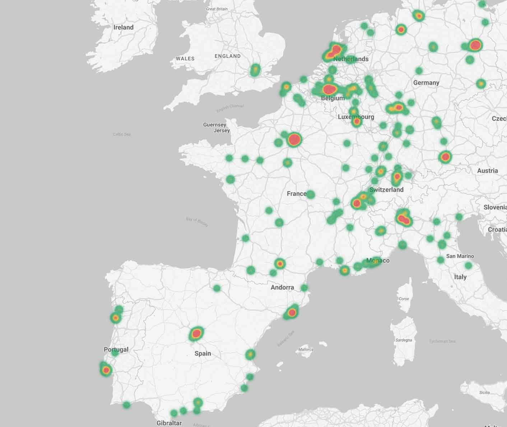
Task: Select the Toulouse heat spot north of Andorra
Action: (280, 264)
